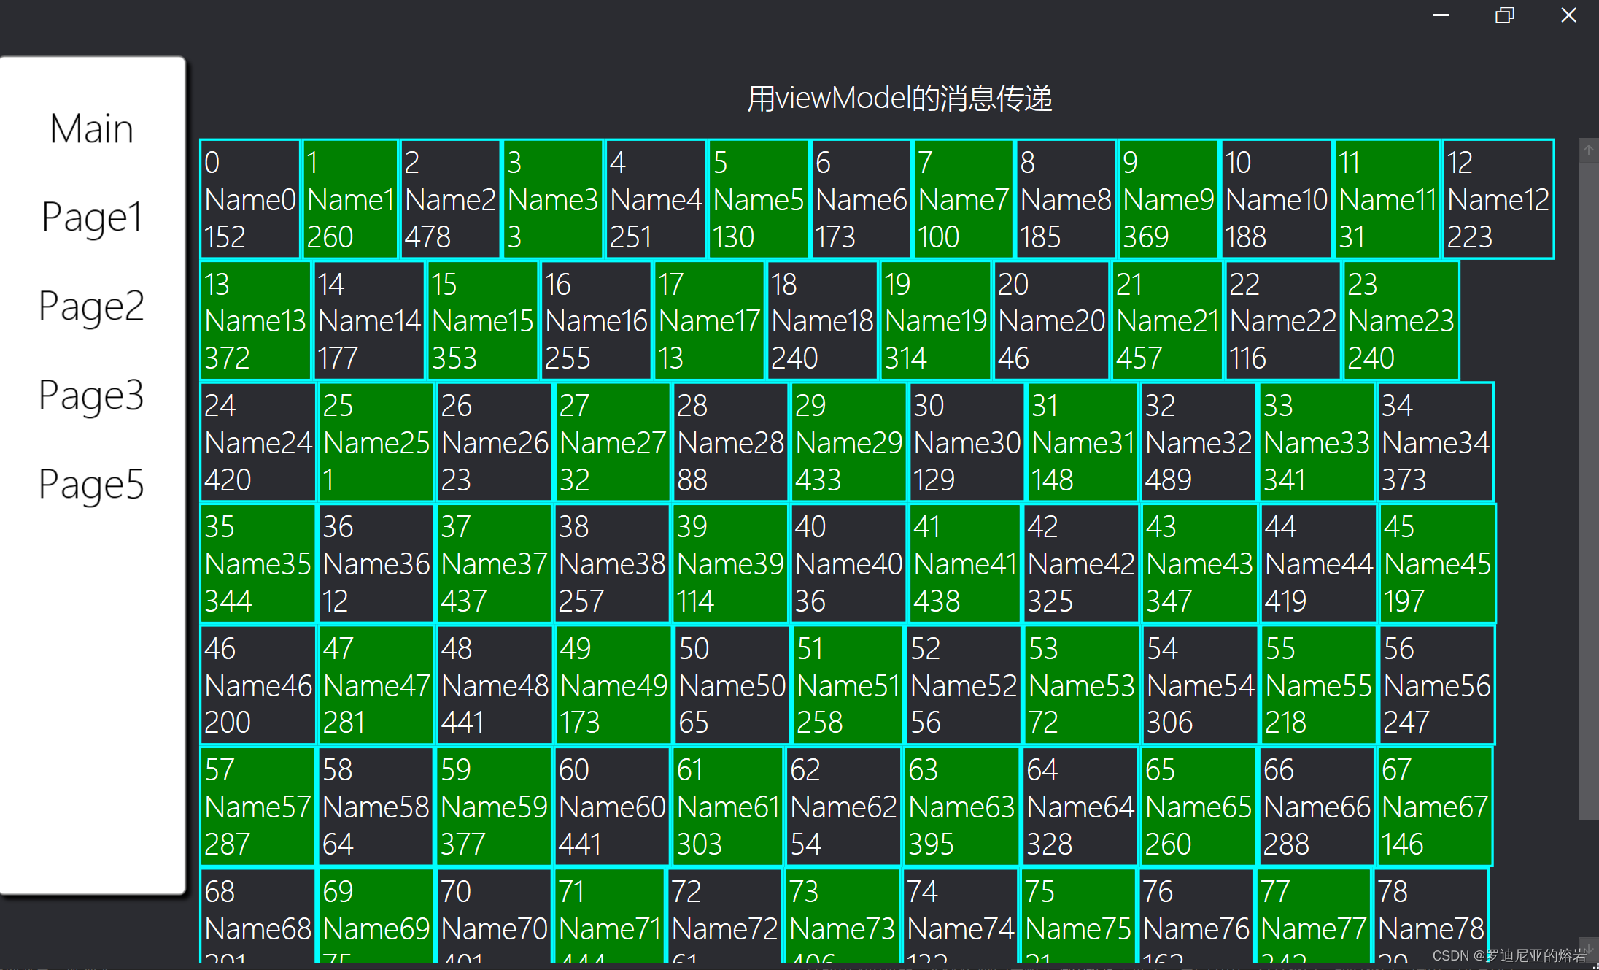Select the Name25 card
This screenshot has height=970, width=1599.
coord(376,442)
